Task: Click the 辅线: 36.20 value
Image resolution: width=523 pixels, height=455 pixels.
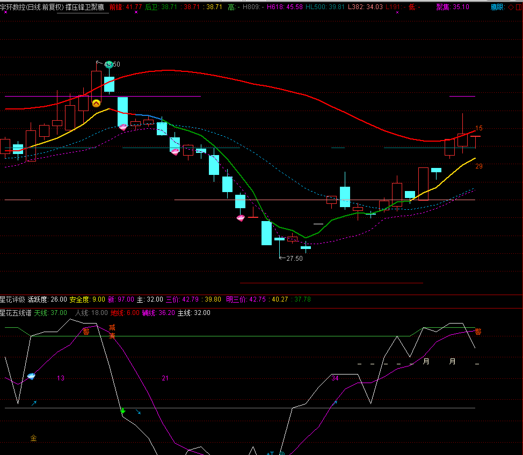Action: (158, 313)
